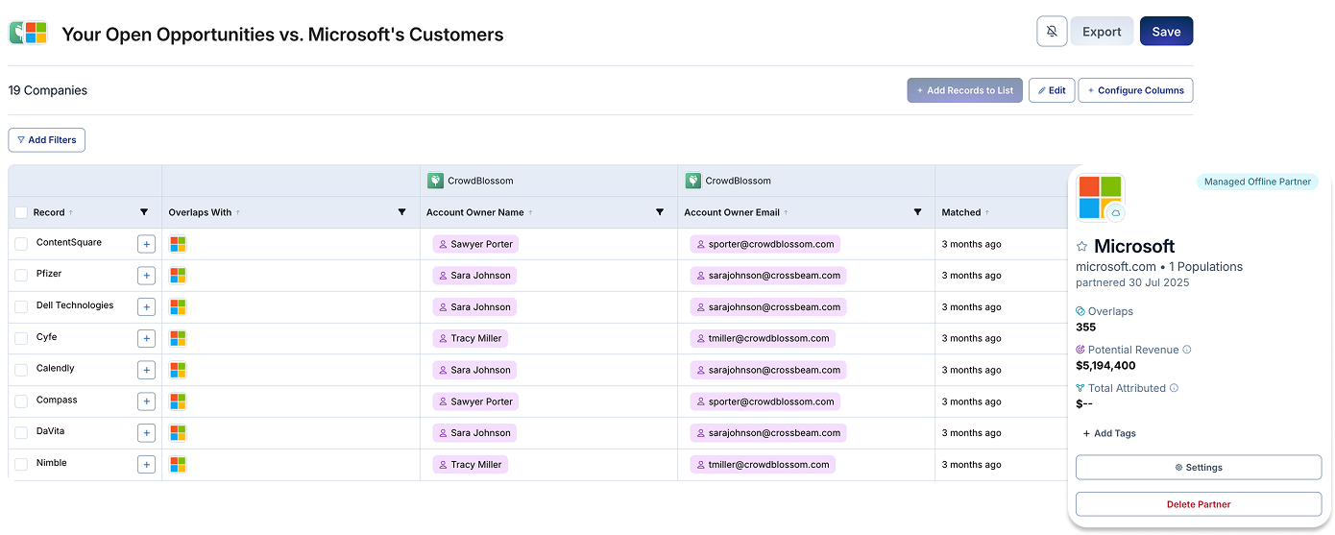Click the Edit button

[1051, 90]
